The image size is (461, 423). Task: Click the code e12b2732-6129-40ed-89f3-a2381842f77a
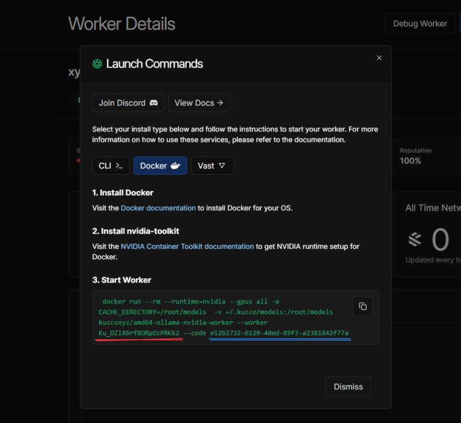click(x=279, y=333)
